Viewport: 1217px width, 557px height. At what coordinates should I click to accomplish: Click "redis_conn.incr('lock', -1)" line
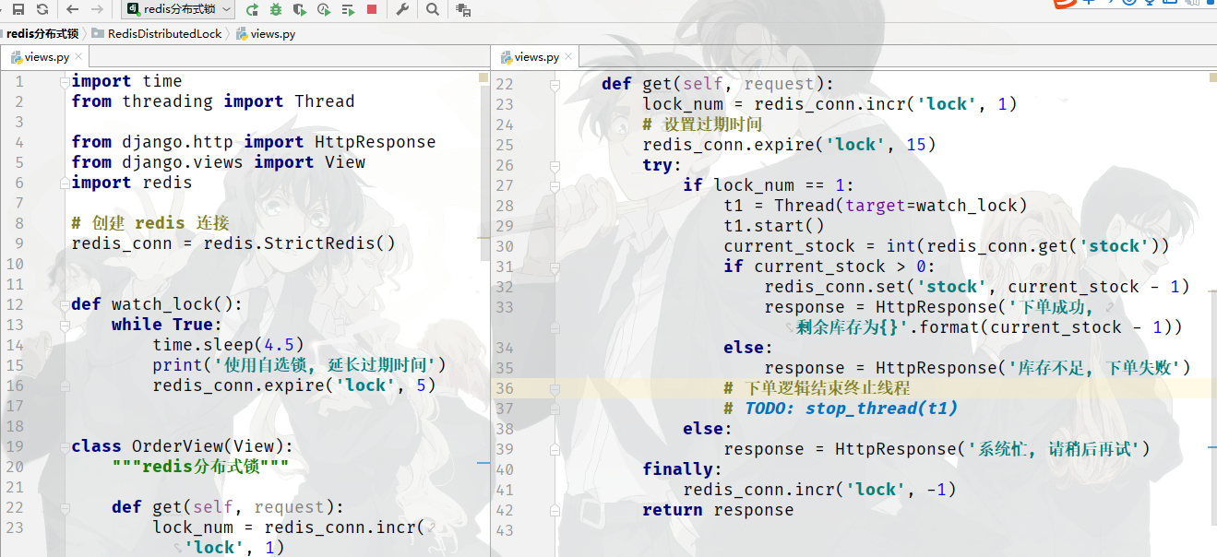[x=819, y=490]
